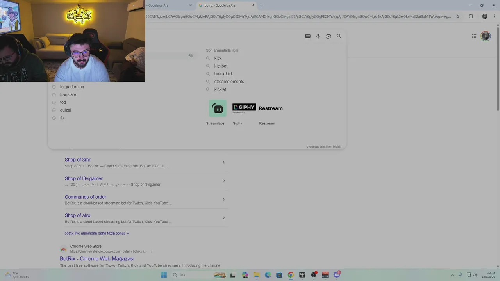
Task: Open the Streamlabs suggestion thumbnail
Action: (217, 108)
